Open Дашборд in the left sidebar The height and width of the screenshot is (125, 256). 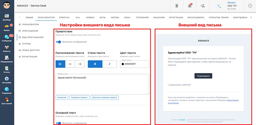tap(7, 18)
